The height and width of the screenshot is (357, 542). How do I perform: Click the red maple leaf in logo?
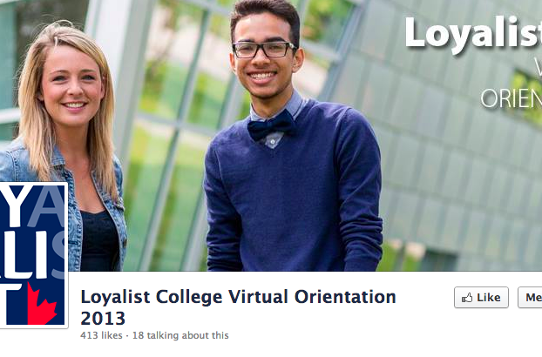42,305
